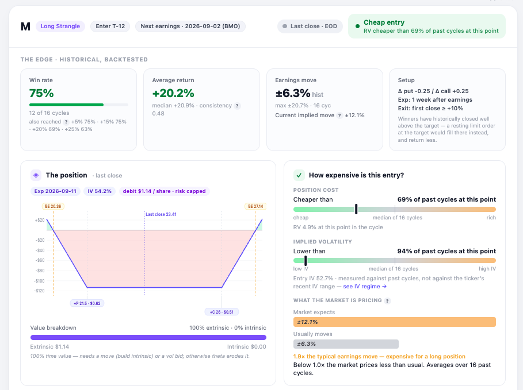Screen dimensions: 523x390
Task: Click the +C 26 call leg label
Action: pyautogui.click(x=222, y=312)
